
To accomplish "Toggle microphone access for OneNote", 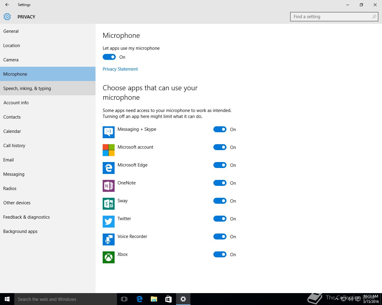I will coord(220,183).
